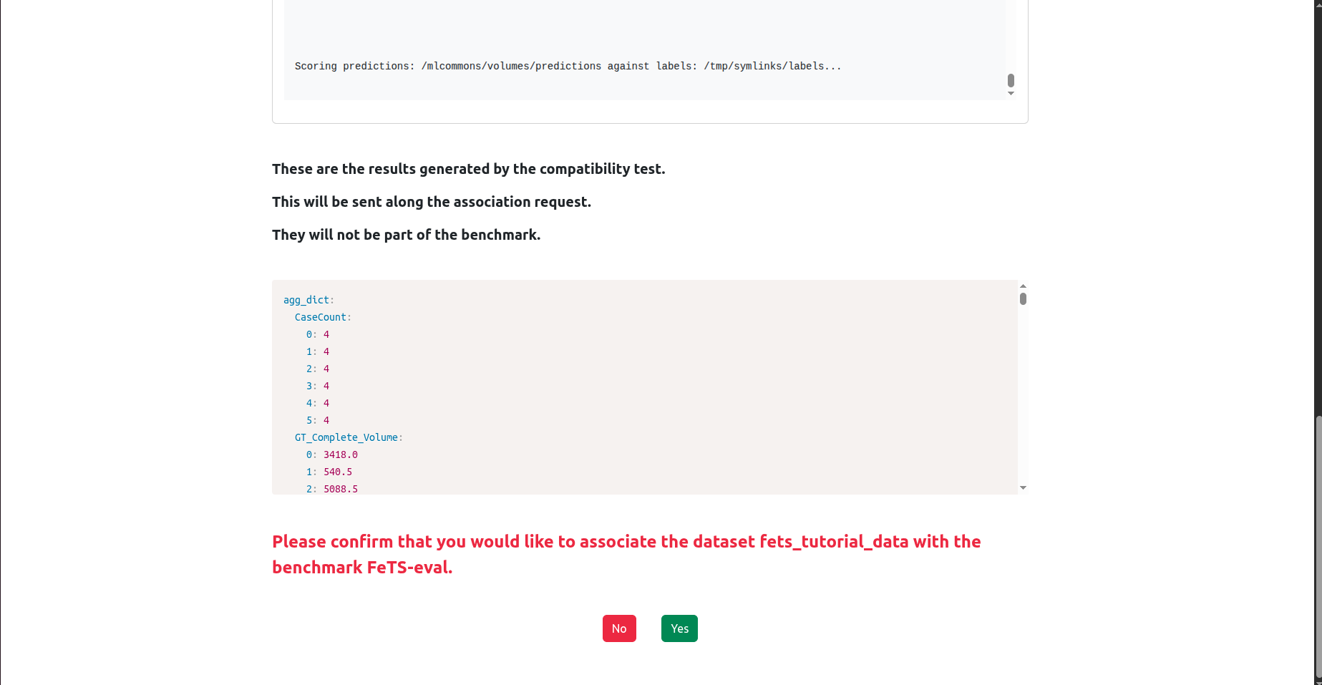The height and width of the screenshot is (685, 1322).
Task: Click the 'They will not be part of the benchmark' text
Action: click(x=406, y=235)
